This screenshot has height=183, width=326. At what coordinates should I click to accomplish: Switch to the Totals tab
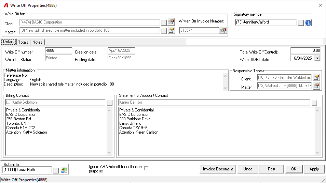[23, 42]
